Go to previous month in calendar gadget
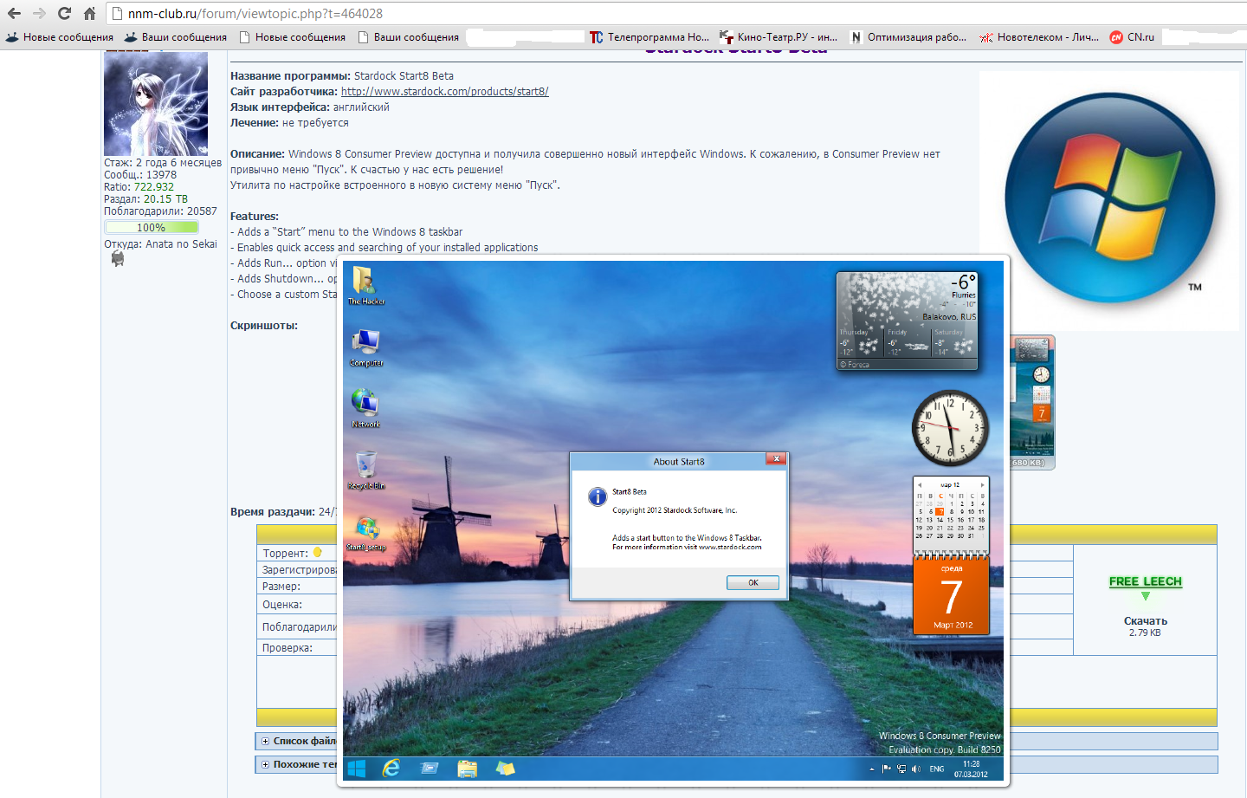Viewport: 1247px width, 798px height. (x=920, y=485)
